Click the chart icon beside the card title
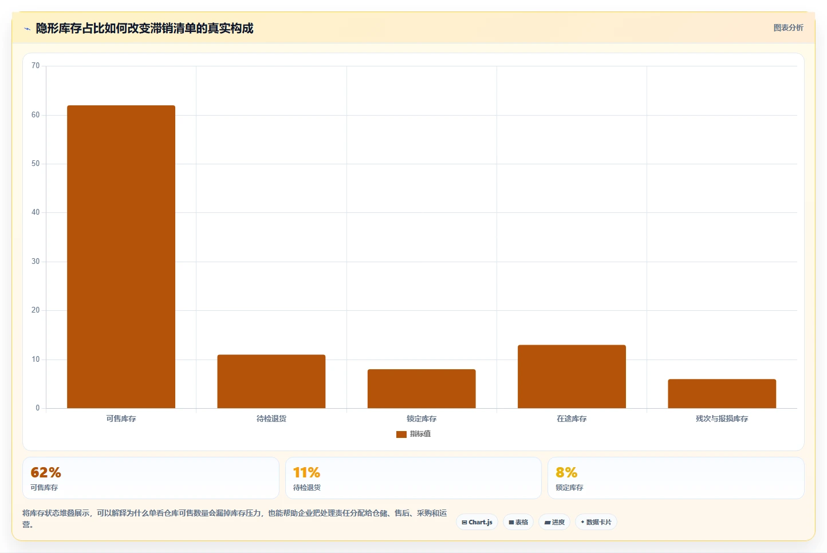Viewport: 827px width, 553px height. point(27,29)
